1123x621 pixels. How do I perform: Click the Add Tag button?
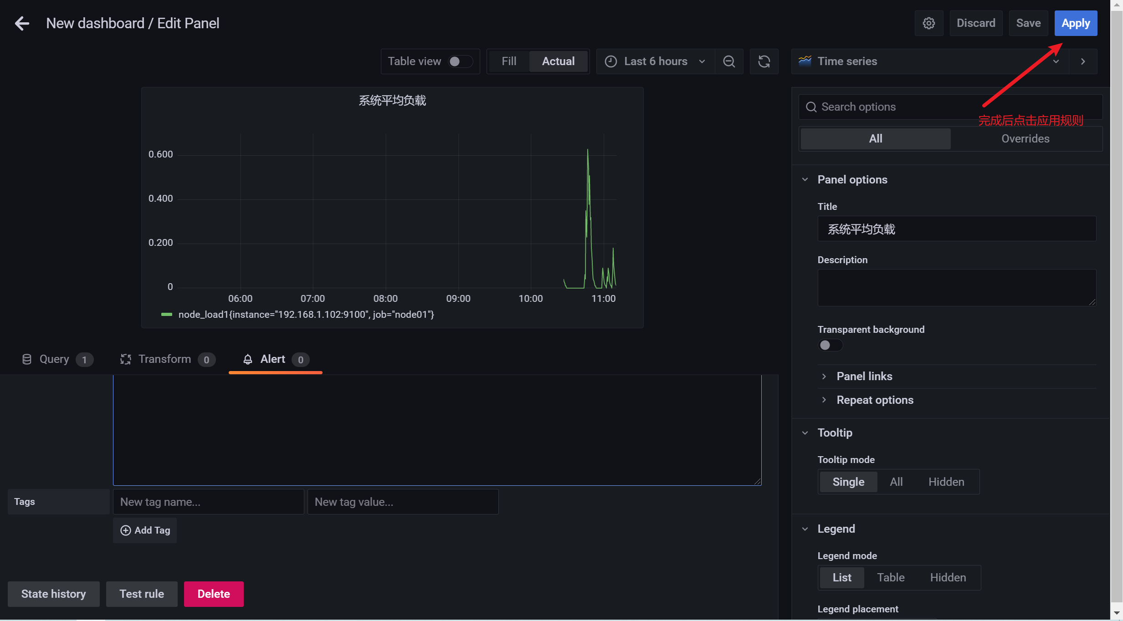[x=145, y=530]
